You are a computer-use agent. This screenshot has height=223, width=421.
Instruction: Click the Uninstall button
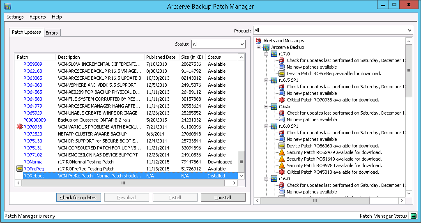(223, 198)
